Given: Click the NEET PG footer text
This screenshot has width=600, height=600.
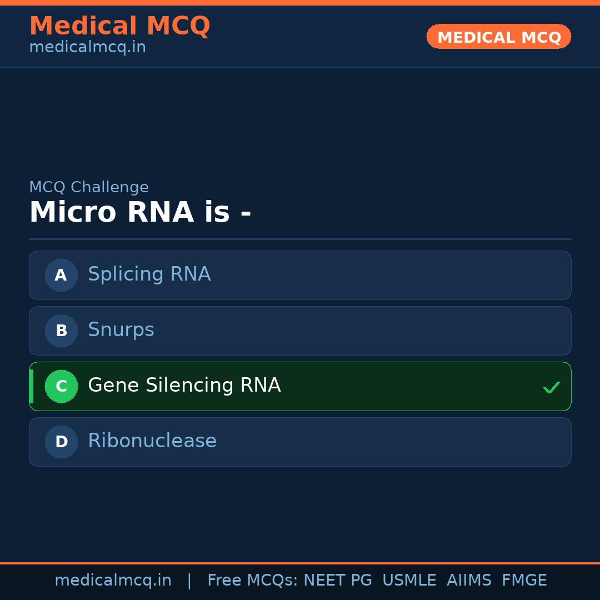Looking at the screenshot, I should click(x=338, y=581).
